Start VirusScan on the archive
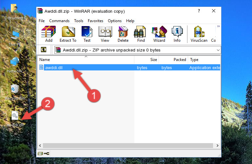The image size is (252, 164). (x=199, y=34)
